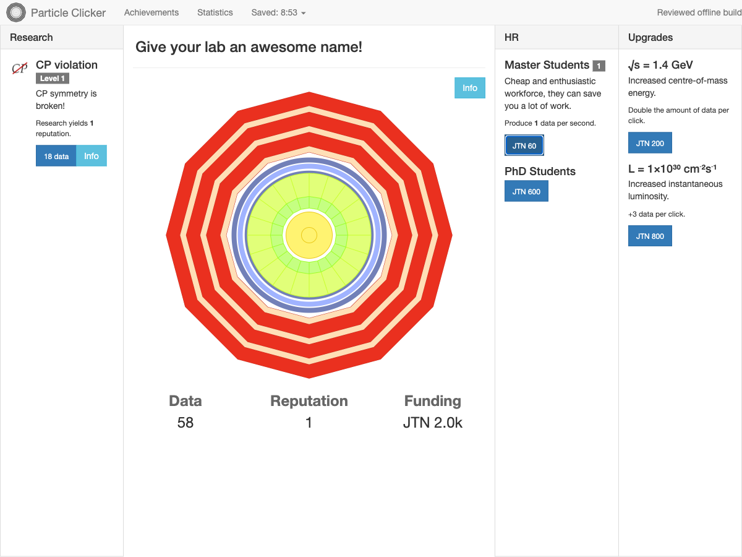Click the PhD Students heading
Screen dimensions: 742x557
540,171
